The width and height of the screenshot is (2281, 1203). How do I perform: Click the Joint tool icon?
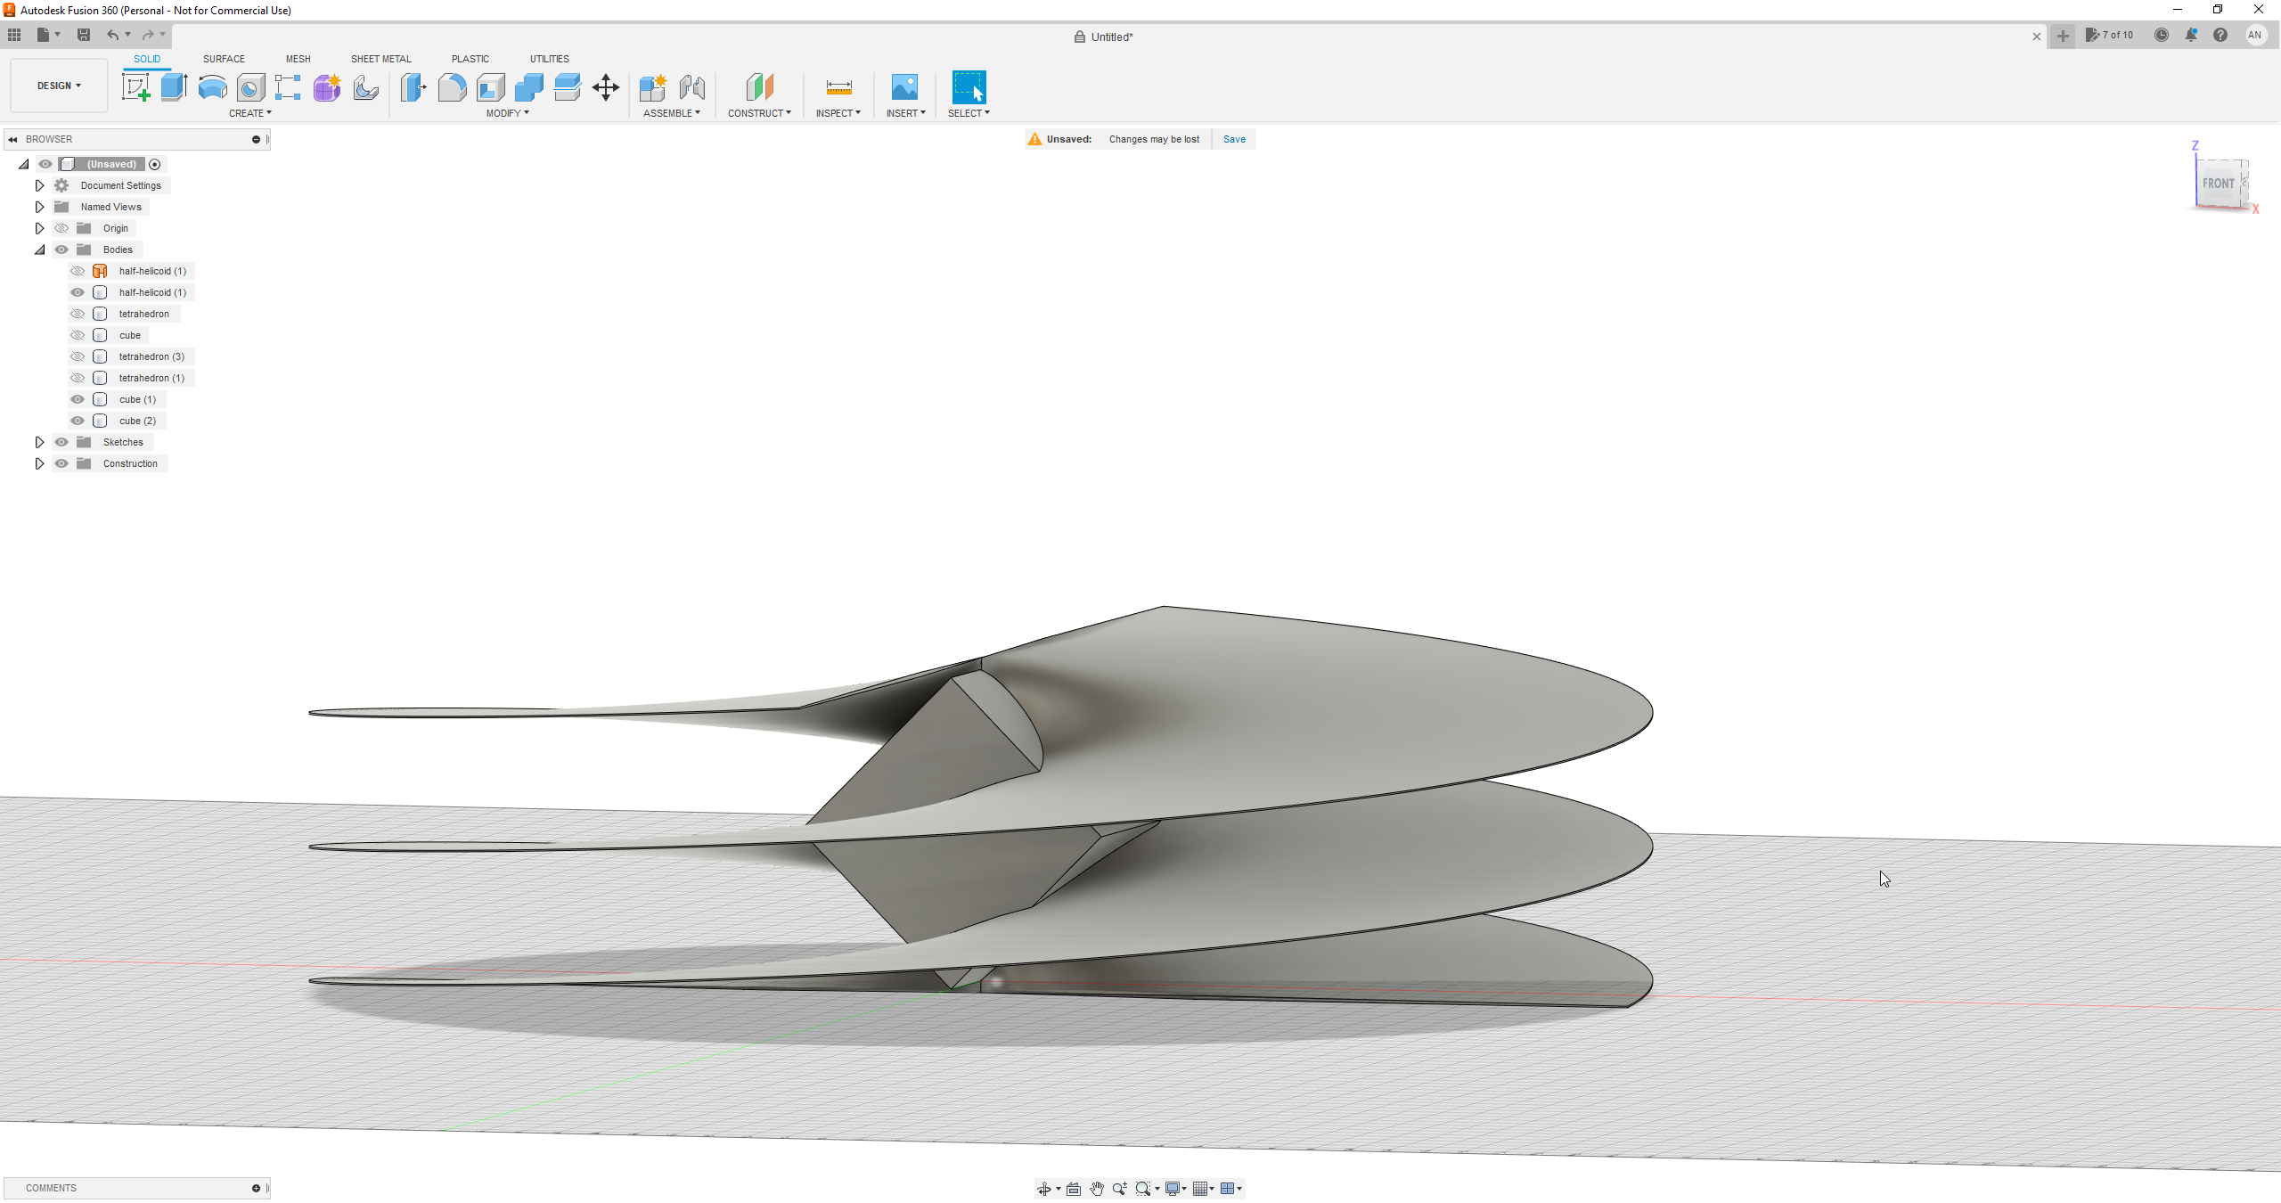tap(691, 87)
